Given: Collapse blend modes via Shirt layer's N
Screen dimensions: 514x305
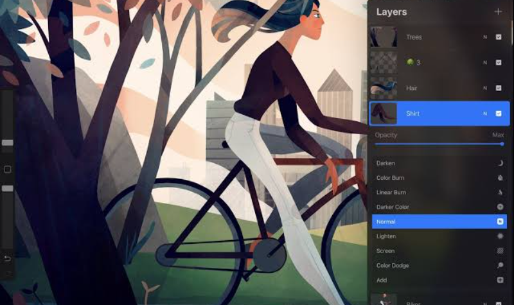Looking at the screenshot, I should (x=485, y=114).
